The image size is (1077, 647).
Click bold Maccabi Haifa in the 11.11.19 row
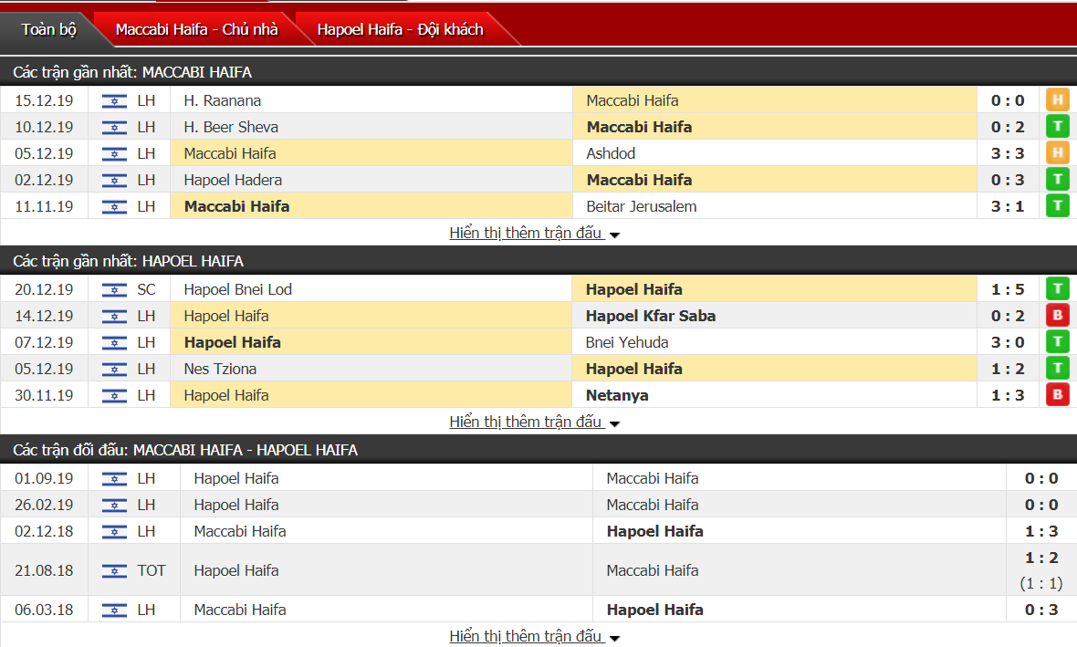[x=236, y=207]
